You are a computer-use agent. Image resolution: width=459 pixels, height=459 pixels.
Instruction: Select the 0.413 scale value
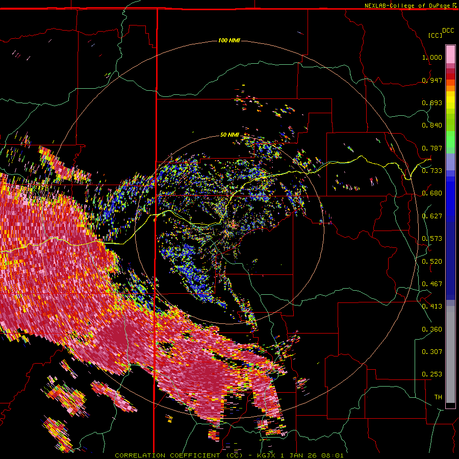coord(432,307)
